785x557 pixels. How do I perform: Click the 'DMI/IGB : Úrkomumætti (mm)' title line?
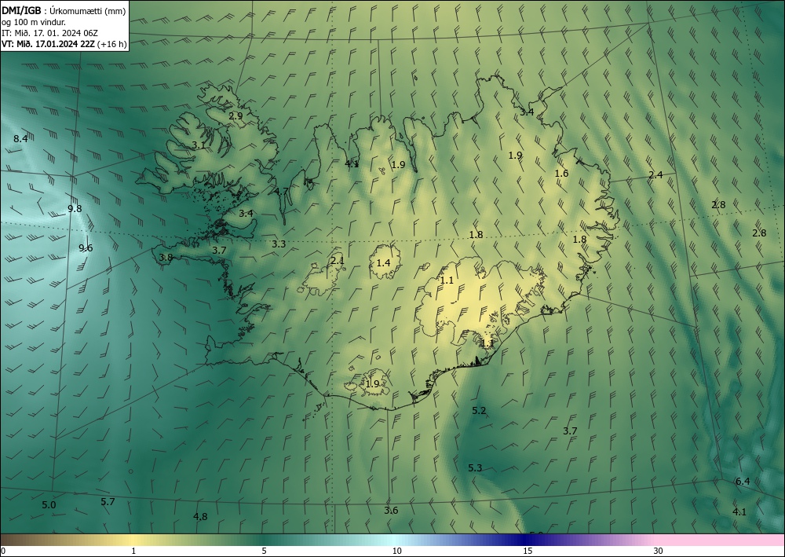coord(64,10)
